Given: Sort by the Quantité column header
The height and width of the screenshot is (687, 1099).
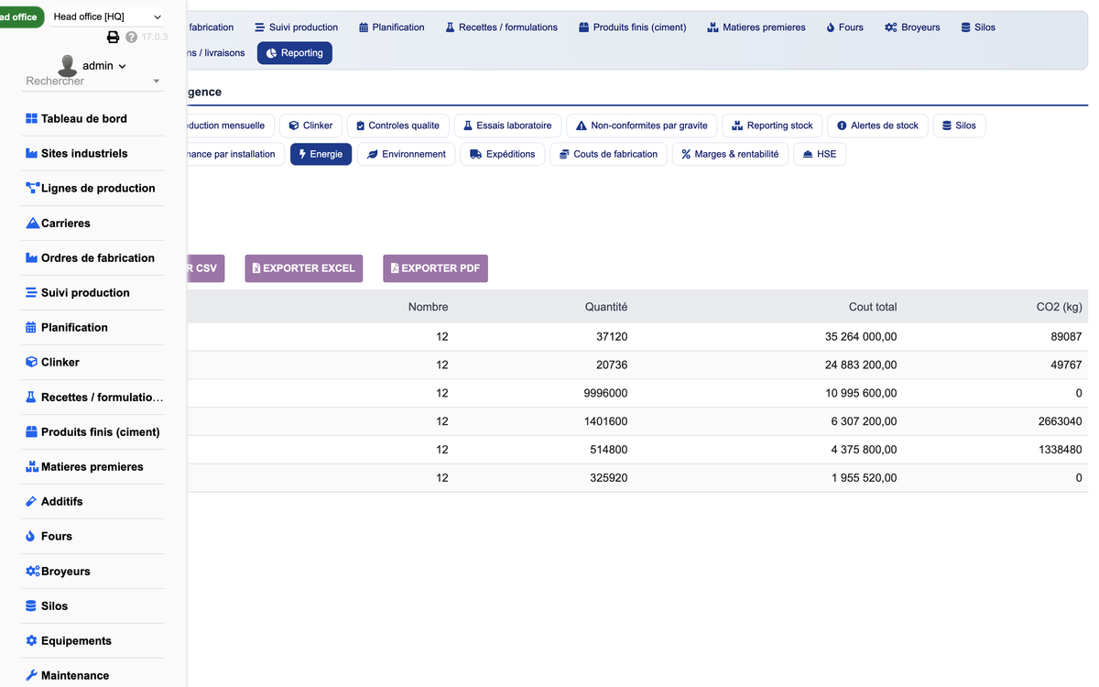Looking at the screenshot, I should point(606,308).
